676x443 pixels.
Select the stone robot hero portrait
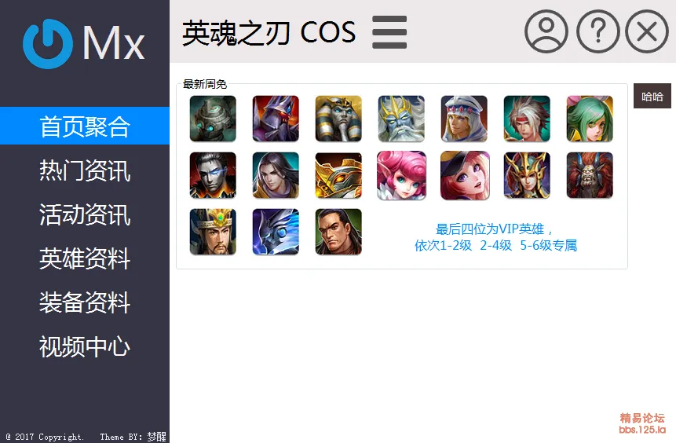213,119
